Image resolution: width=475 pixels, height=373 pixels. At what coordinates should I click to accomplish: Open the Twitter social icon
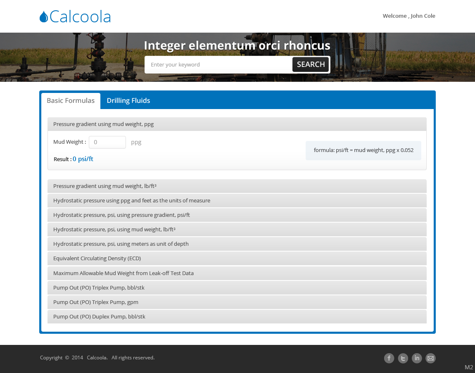click(403, 358)
